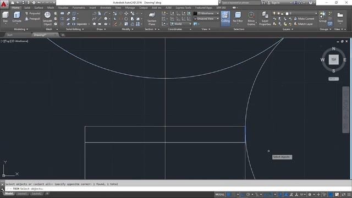The width and height of the screenshot is (352, 198).
Task: Click the MODEL space status button
Action: (220, 194)
